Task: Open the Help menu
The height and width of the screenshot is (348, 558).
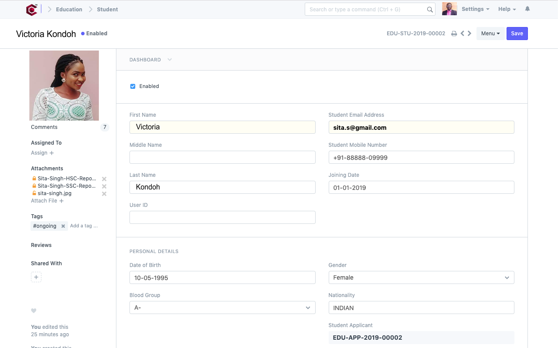Action: [x=507, y=9]
